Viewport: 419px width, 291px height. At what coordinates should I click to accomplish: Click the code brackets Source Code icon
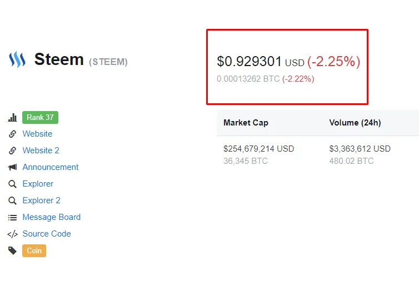pyautogui.click(x=12, y=234)
